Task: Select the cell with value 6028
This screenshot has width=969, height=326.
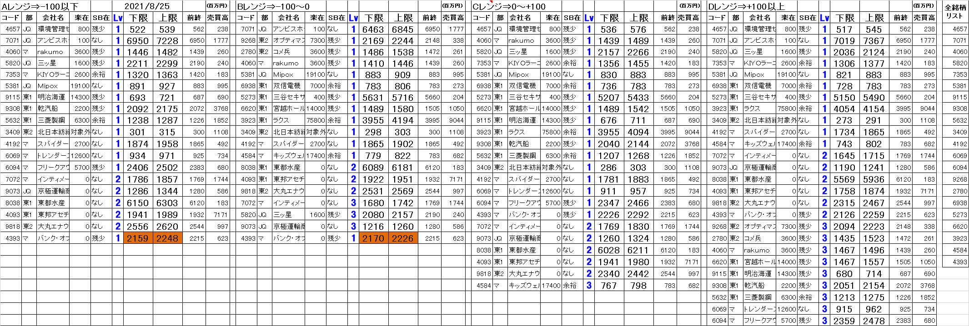Action: click(609, 250)
